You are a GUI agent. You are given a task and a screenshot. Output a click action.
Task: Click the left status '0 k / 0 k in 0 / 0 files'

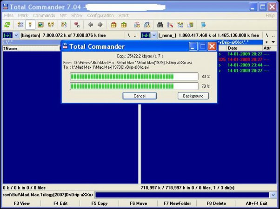(24, 188)
